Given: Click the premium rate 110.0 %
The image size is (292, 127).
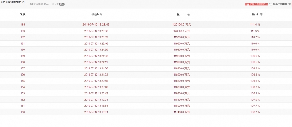Looking at the screenshot, I should tap(255, 50).
